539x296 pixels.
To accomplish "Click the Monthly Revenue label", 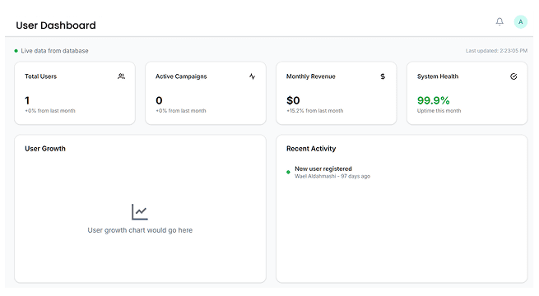I will click(x=311, y=76).
